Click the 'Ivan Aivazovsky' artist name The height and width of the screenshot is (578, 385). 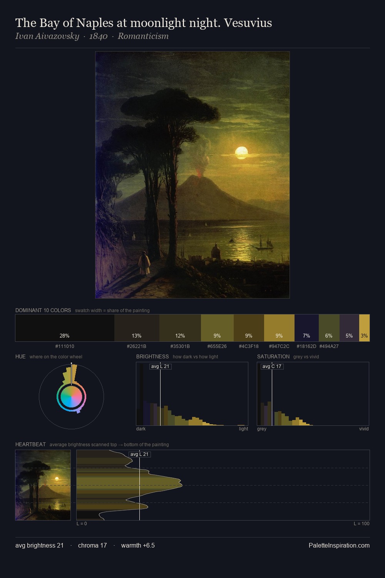47,36
